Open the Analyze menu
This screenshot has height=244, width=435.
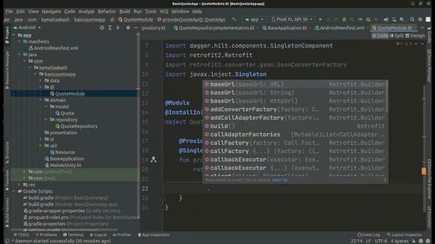[x=86, y=12]
